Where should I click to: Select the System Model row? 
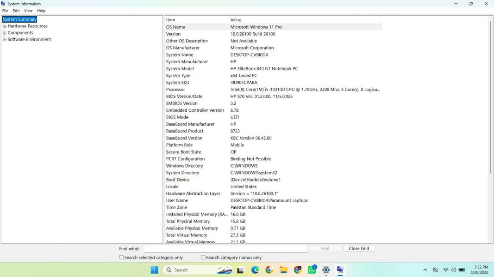(273, 68)
